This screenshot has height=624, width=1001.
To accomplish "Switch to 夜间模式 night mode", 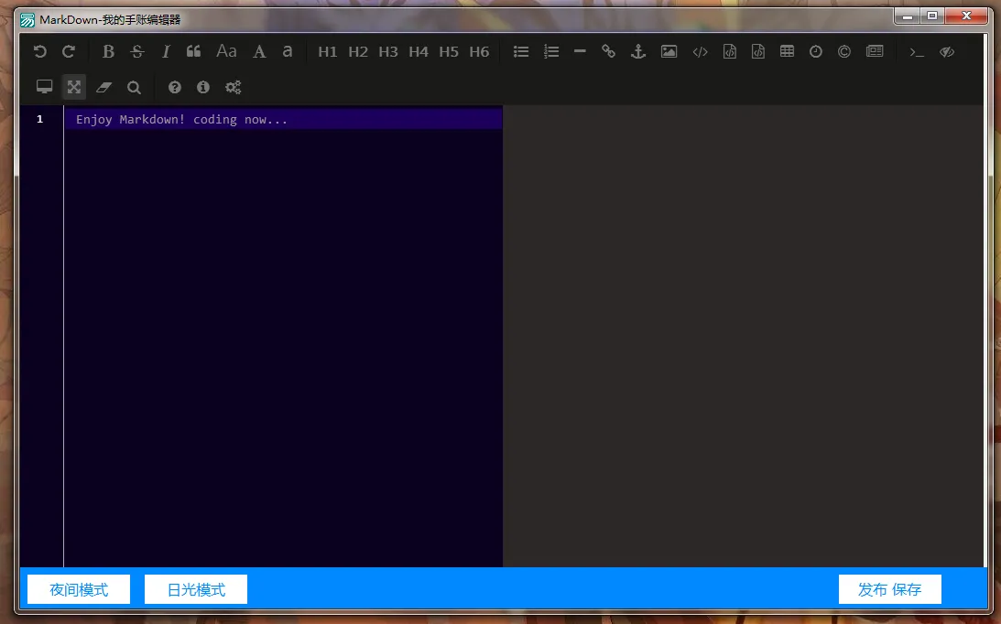I will tap(79, 590).
